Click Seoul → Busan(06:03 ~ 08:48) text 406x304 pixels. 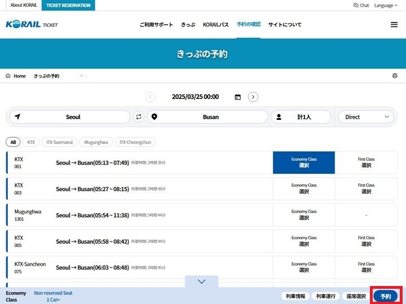click(x=92, y=267)
